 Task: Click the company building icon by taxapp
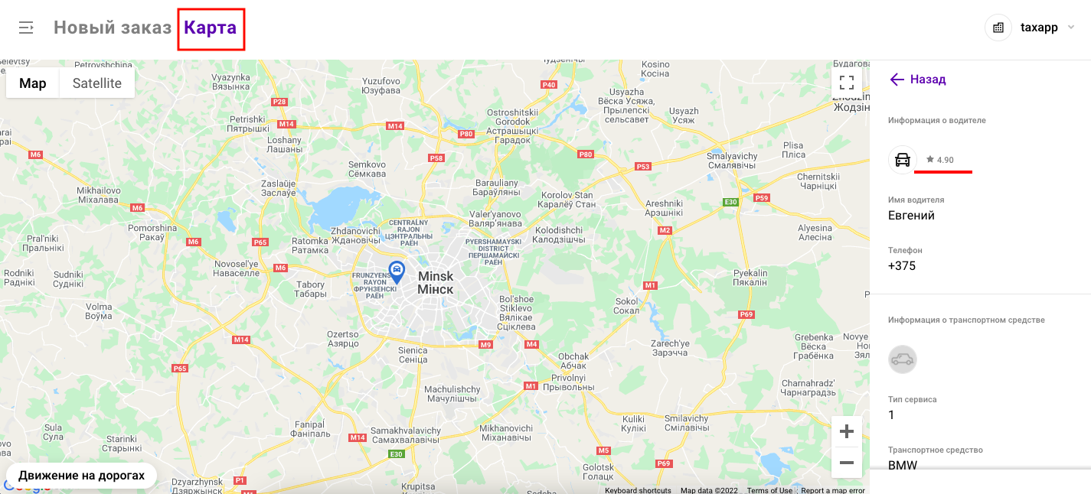(998, 28)
